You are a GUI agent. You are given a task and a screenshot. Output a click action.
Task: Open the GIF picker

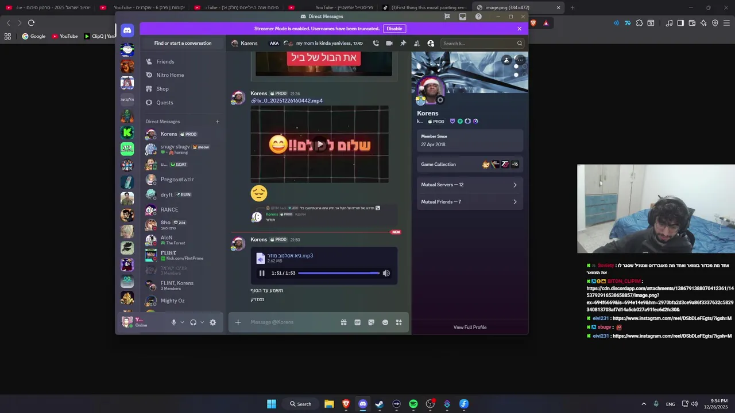click(x=357, y=322)
